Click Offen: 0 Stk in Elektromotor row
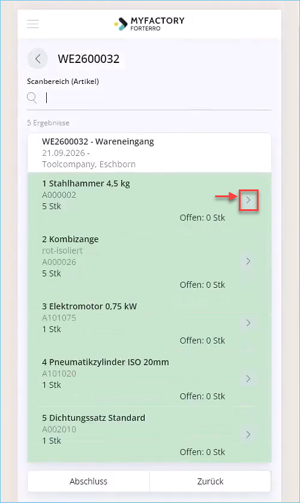300x503 pixels. point(202,341)
